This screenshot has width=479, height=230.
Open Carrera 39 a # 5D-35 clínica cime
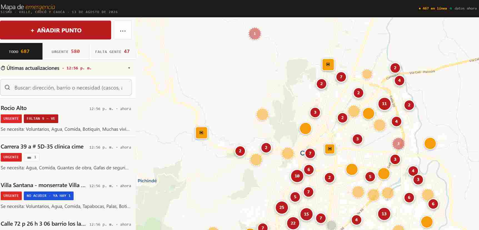tap(66, 157)
